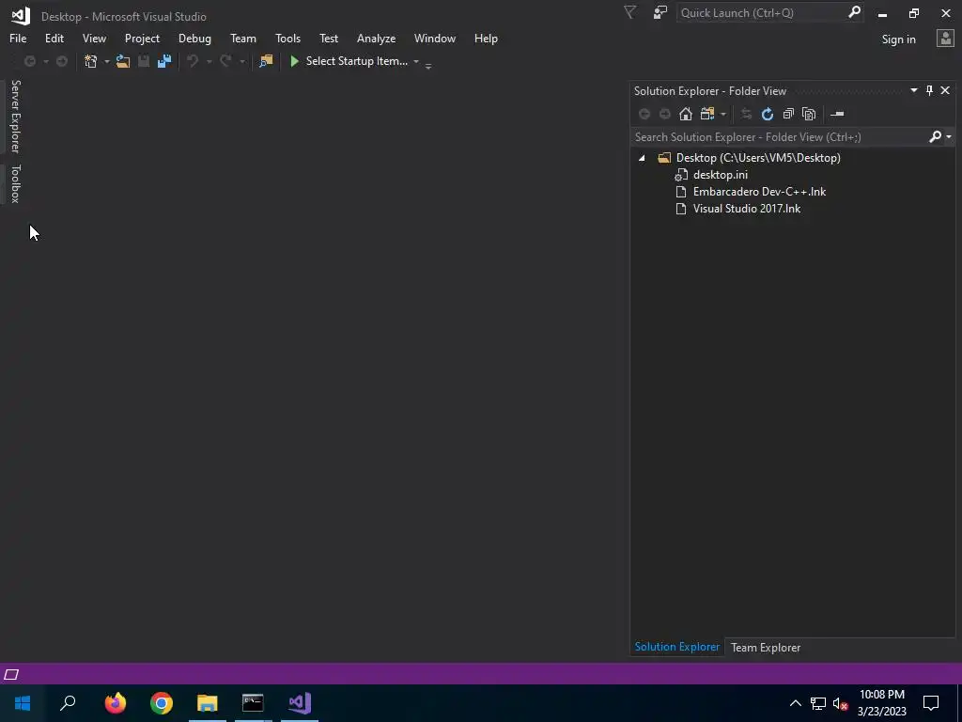962x722 pixels.
Task: Click the Solution Explorer Home icon
Action: point(685,114)
